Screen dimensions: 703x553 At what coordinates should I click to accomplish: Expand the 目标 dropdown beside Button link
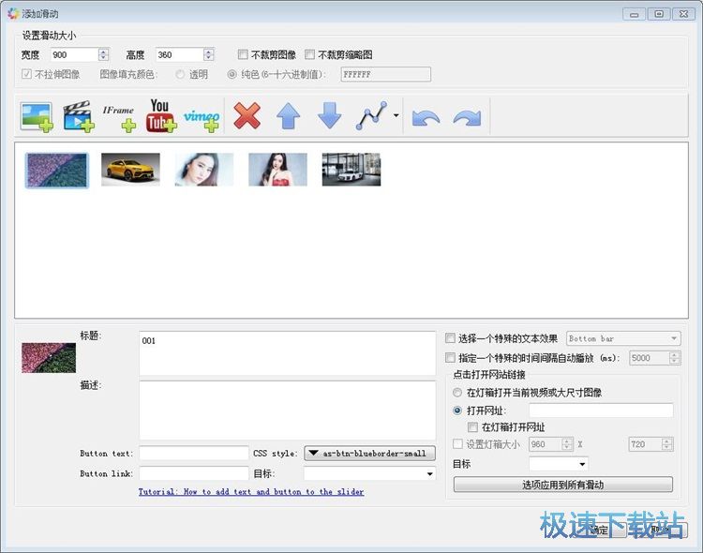point(369,474)
